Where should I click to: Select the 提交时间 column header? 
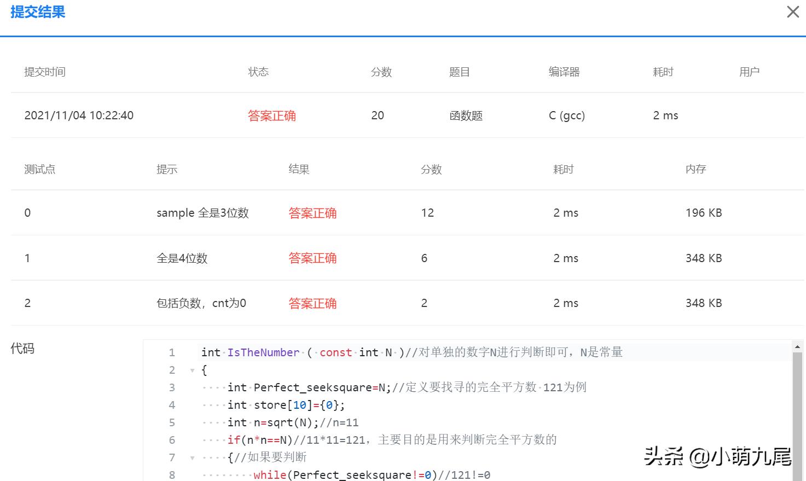tap(45, 72)
